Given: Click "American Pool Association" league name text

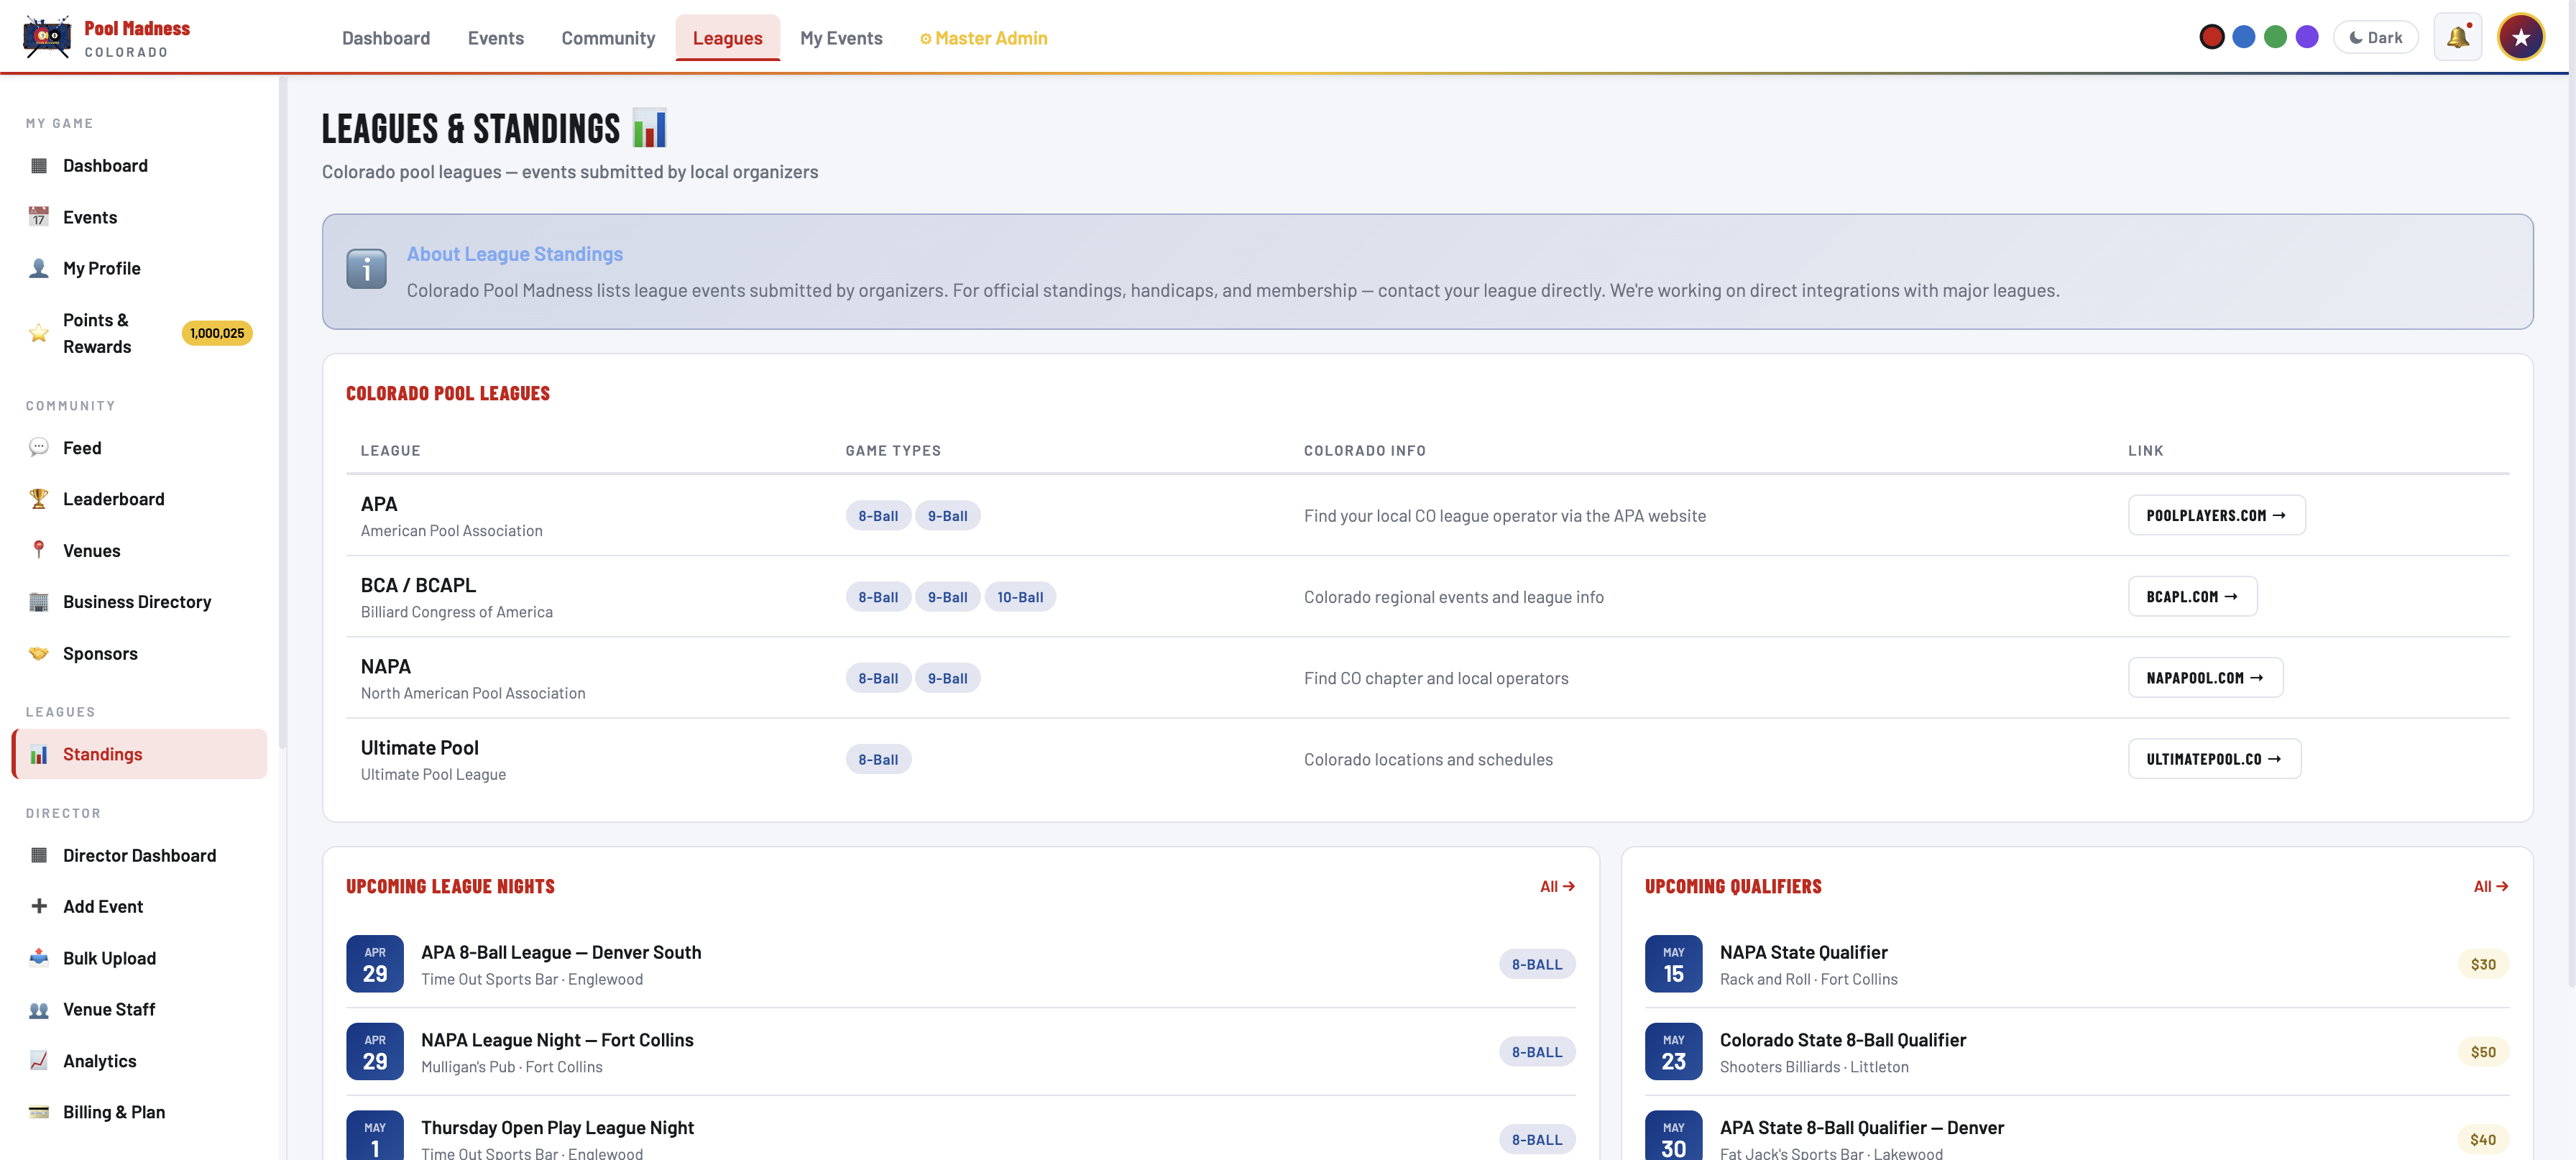Looking at the screenshot, I should click(451, 531).
